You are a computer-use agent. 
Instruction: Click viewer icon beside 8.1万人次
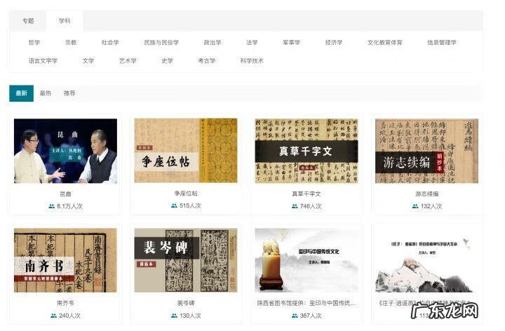click(x=51, y=206)
